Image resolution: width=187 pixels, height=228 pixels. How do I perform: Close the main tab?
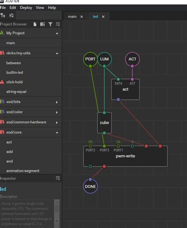[82, 17]
